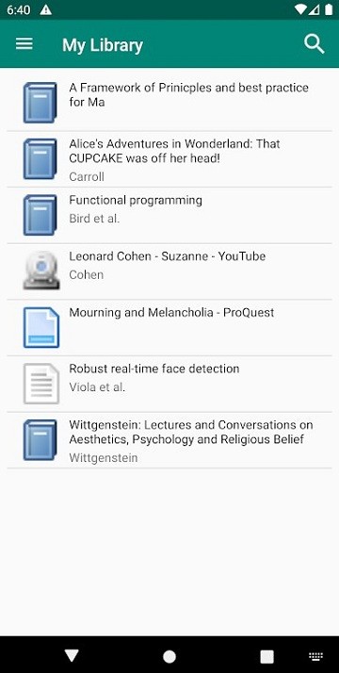The image size is (339, 673).
Task: Tap the keyboard switcher icon in navigation bar
Action: tap(315, 656)
